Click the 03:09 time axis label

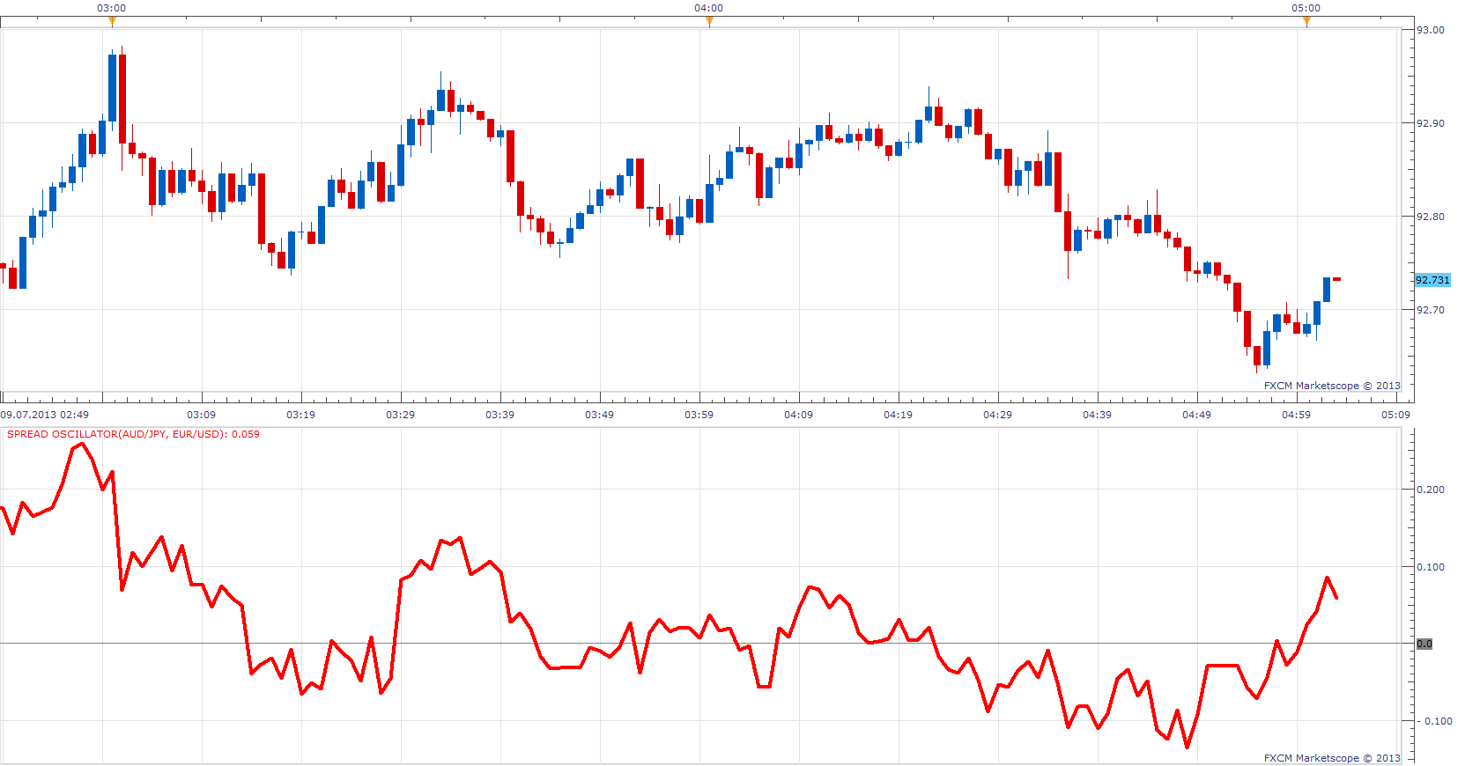202,415
